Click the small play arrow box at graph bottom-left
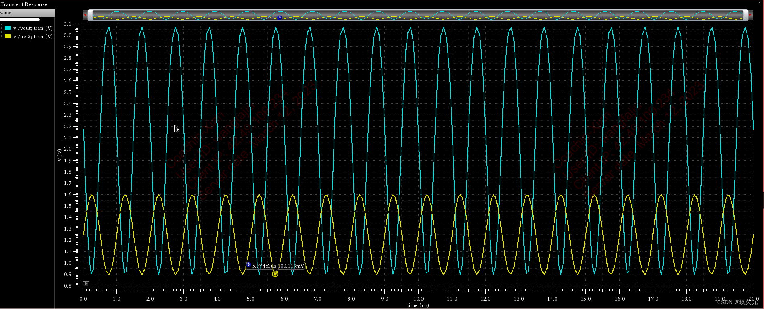The width and height of the screenshot is (764, 309). click(86, 284)
